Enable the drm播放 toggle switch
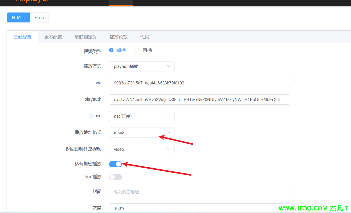The image size is (351, 213). 115,177
